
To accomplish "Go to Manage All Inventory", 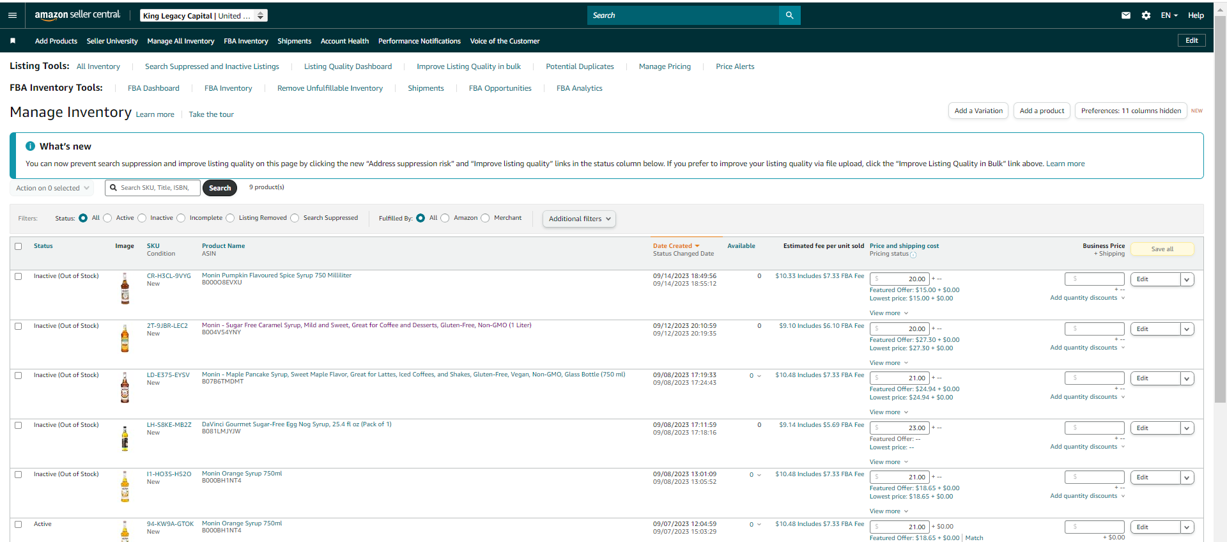I will pyautogui.click(x=181, y=41).
